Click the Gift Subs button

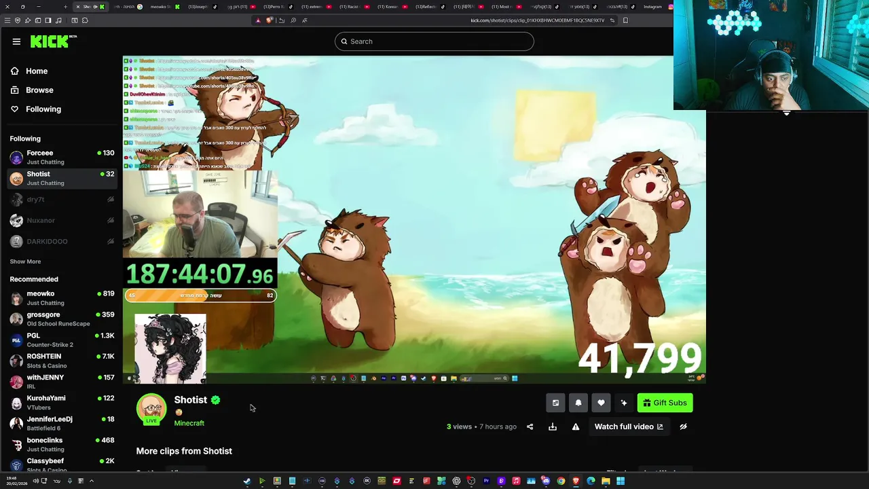point(665,403)
